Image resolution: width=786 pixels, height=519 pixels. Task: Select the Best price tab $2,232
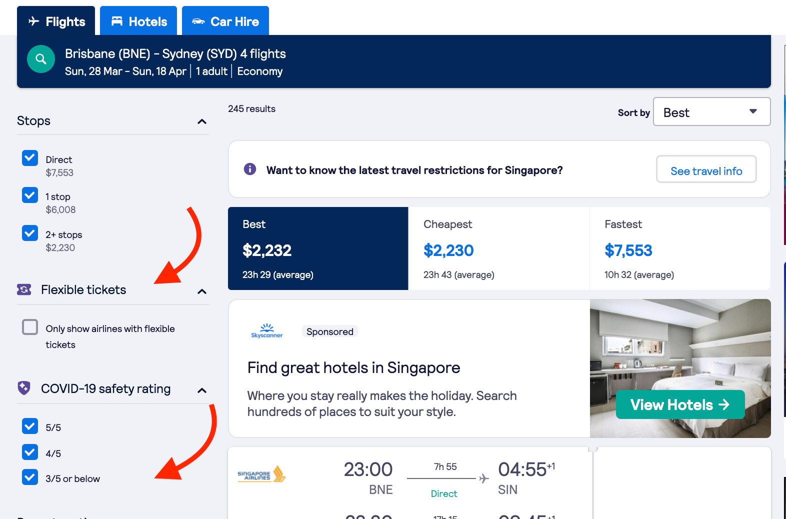[318, 248]
